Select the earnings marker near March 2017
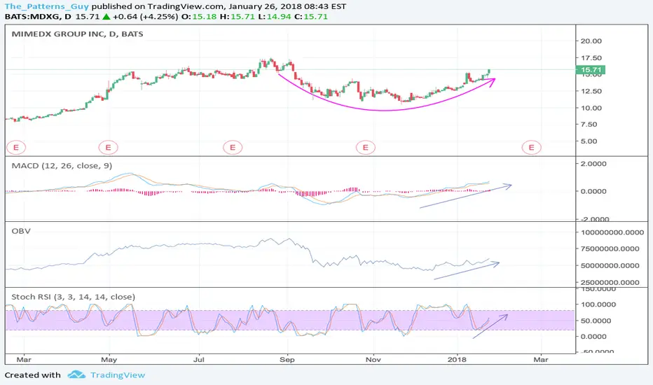 click(x=16, y=147)
